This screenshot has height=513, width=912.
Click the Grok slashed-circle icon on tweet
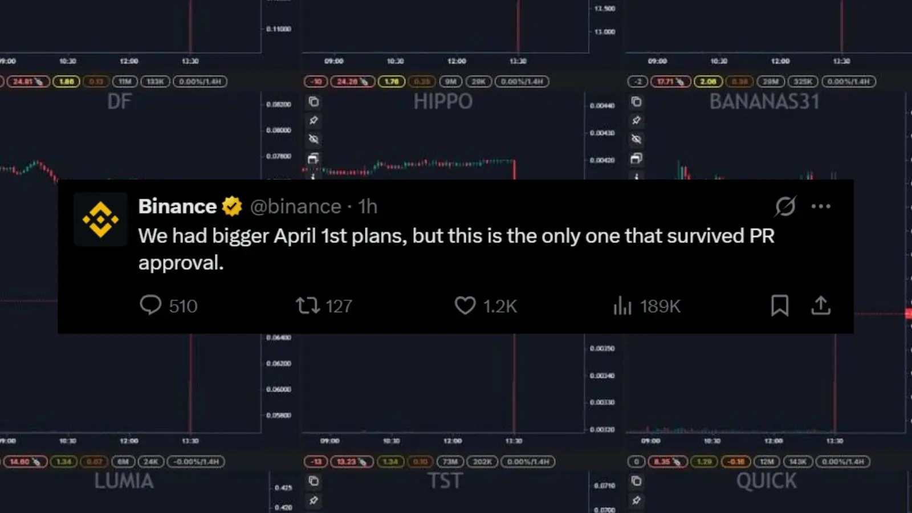[x=785, y=206]
